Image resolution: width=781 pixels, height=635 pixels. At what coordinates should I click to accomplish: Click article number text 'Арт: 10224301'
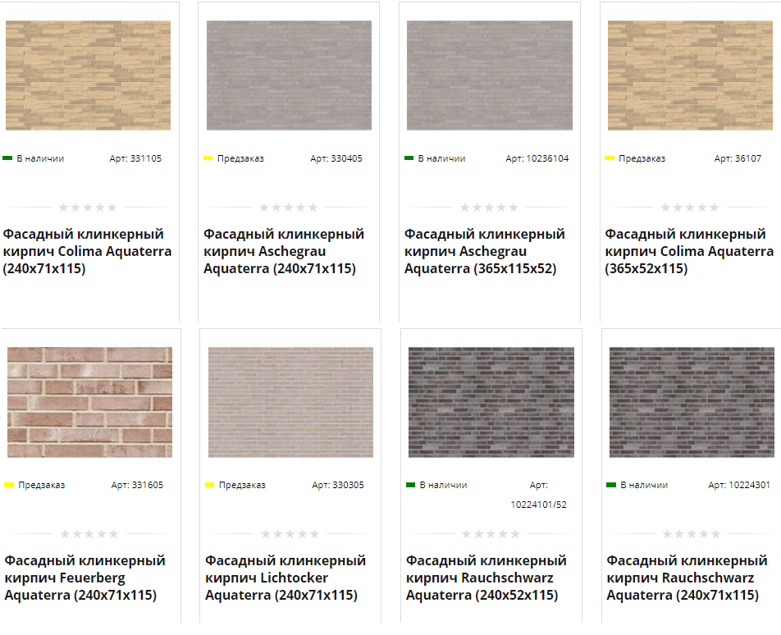point(739,485)
